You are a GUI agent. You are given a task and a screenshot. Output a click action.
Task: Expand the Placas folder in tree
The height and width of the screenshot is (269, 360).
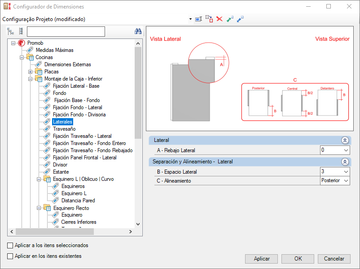pos(30,72)
